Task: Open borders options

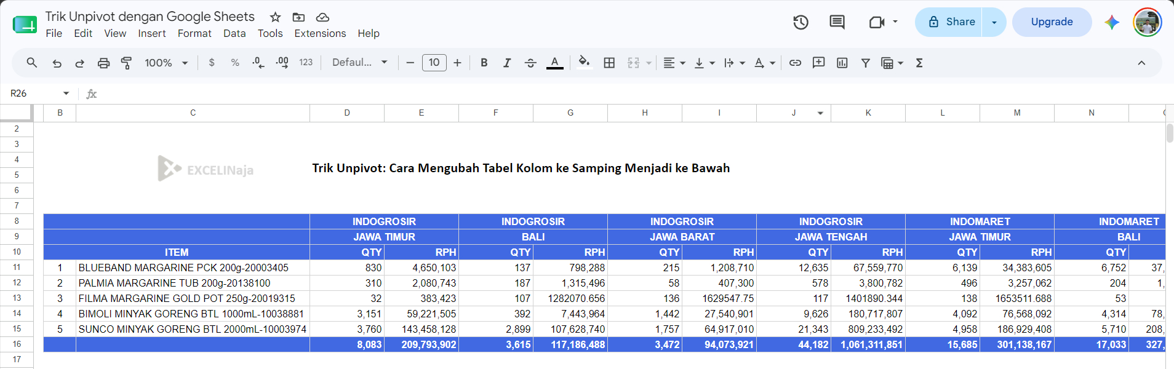Action: click(x=609, y=63)
